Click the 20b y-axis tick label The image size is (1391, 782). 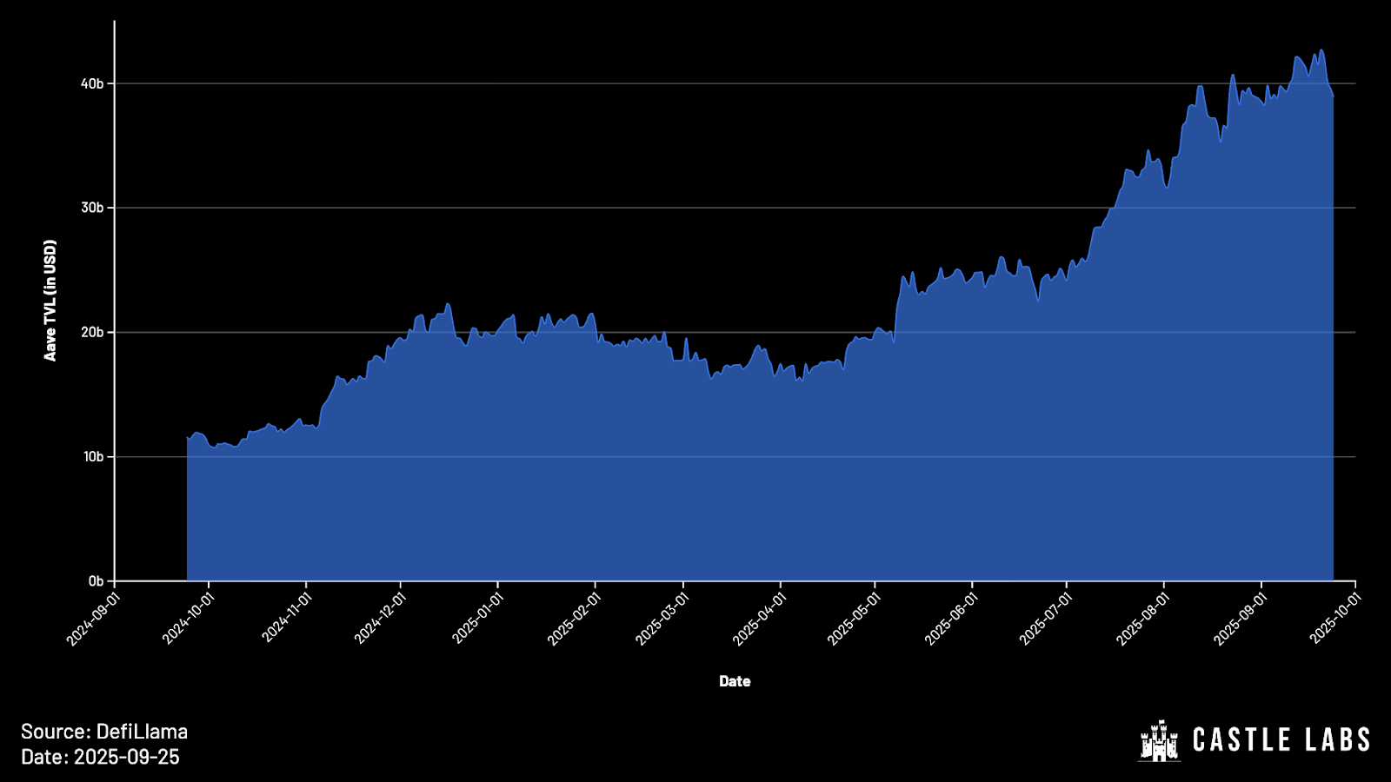coord(92,332)
